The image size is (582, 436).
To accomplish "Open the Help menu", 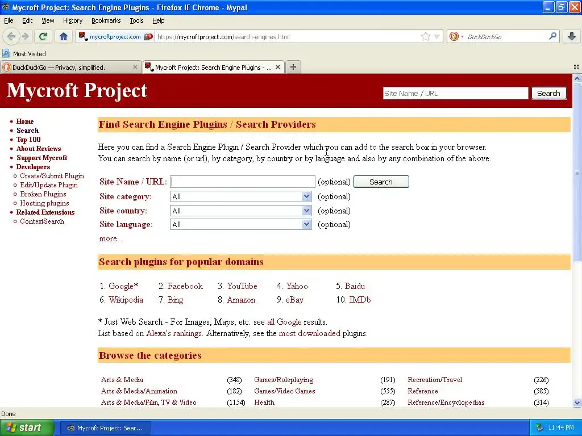I will click(158, 20).
